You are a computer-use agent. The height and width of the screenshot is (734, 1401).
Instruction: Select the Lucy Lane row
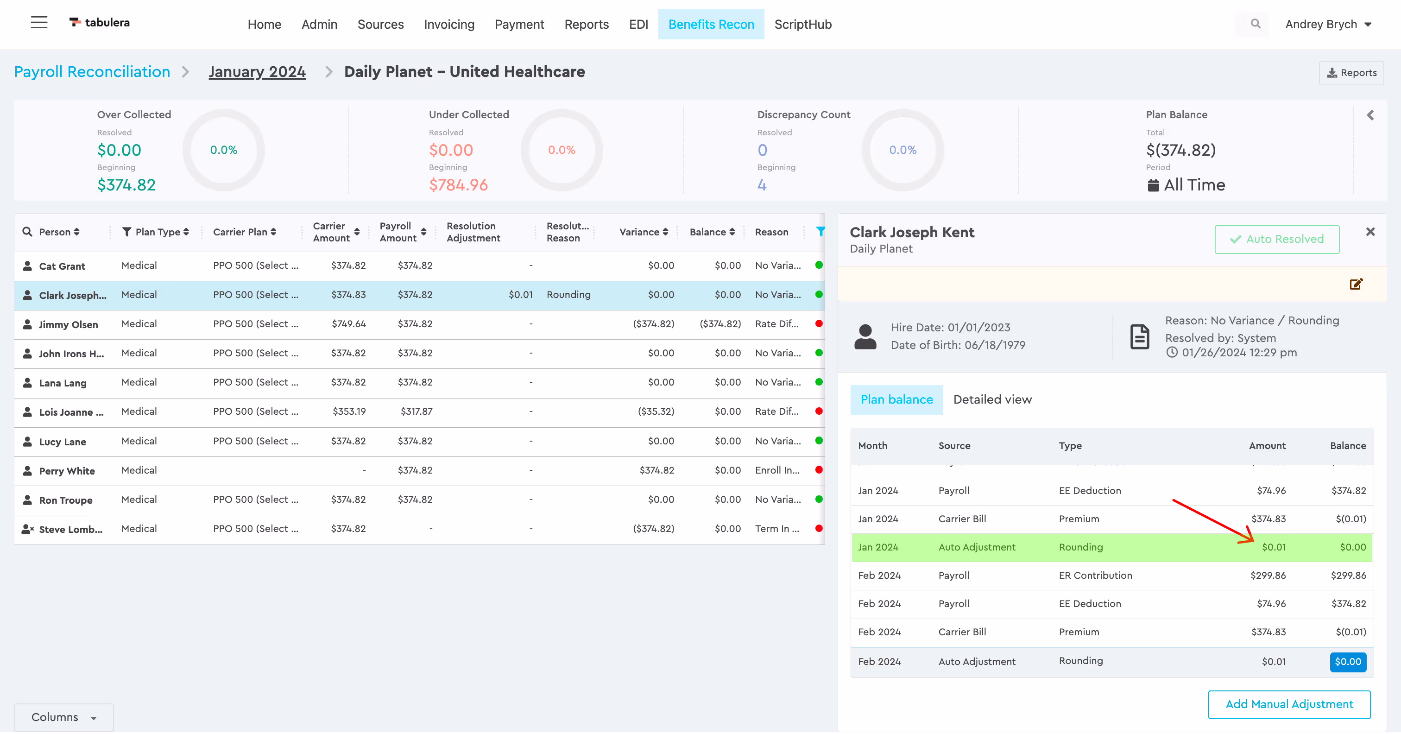click(419, 441)
